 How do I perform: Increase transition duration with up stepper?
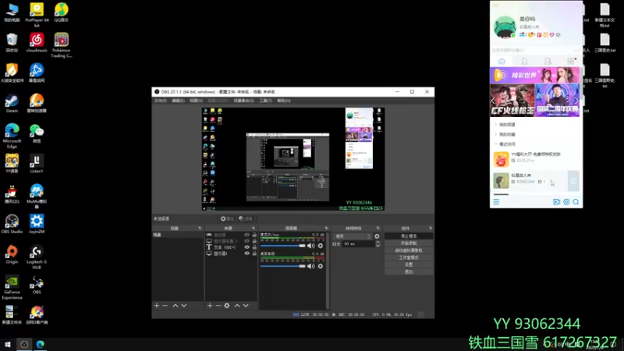tap(378, 243)
